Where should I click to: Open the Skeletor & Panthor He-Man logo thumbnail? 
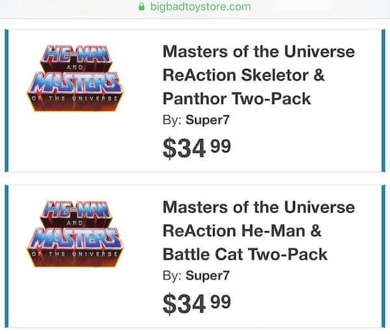[75, 78]
